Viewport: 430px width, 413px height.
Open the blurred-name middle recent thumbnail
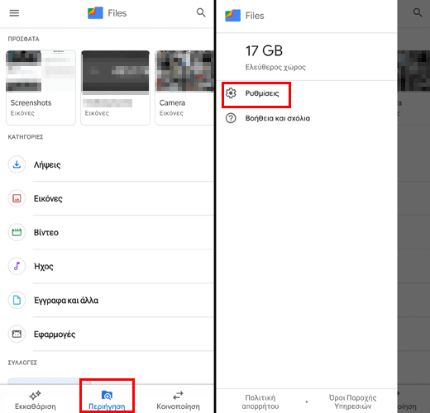click(x=115, y=88)
